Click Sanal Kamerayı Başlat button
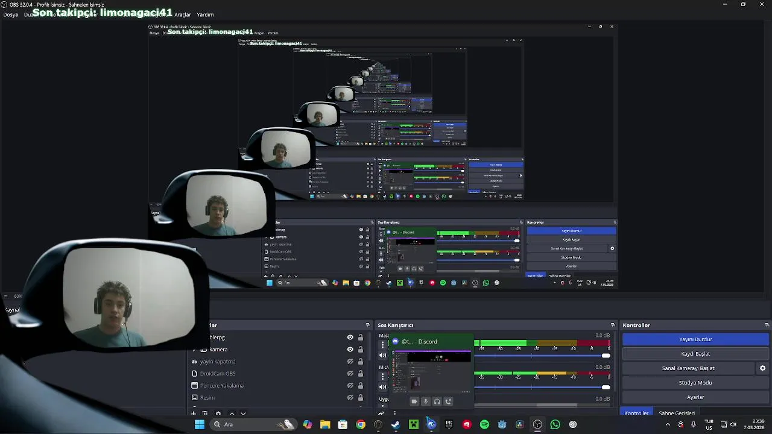 688,368
